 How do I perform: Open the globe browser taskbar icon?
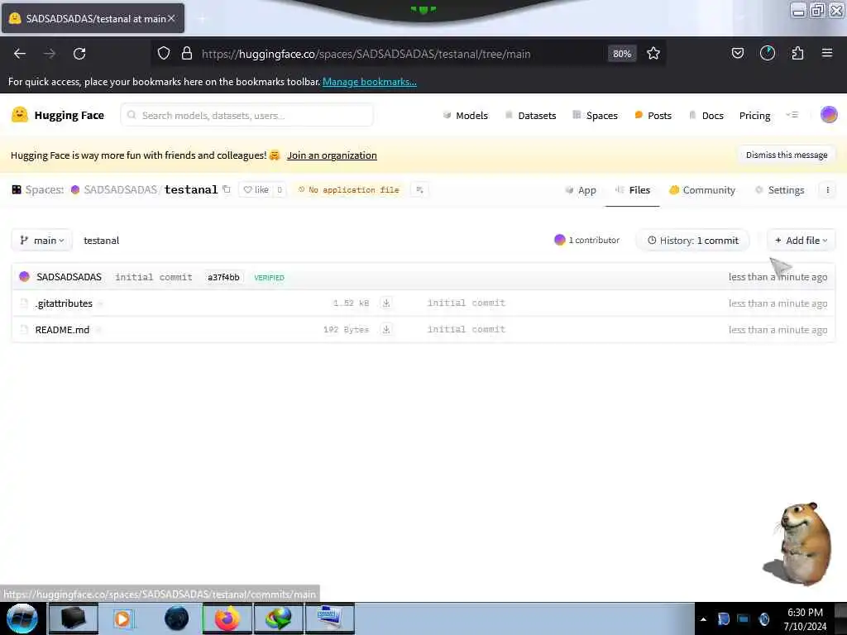pyautogui.click(x=176, y=618)
